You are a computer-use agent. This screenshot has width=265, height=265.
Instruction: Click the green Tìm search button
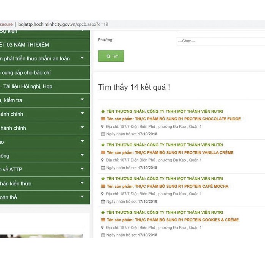point(111,56)
